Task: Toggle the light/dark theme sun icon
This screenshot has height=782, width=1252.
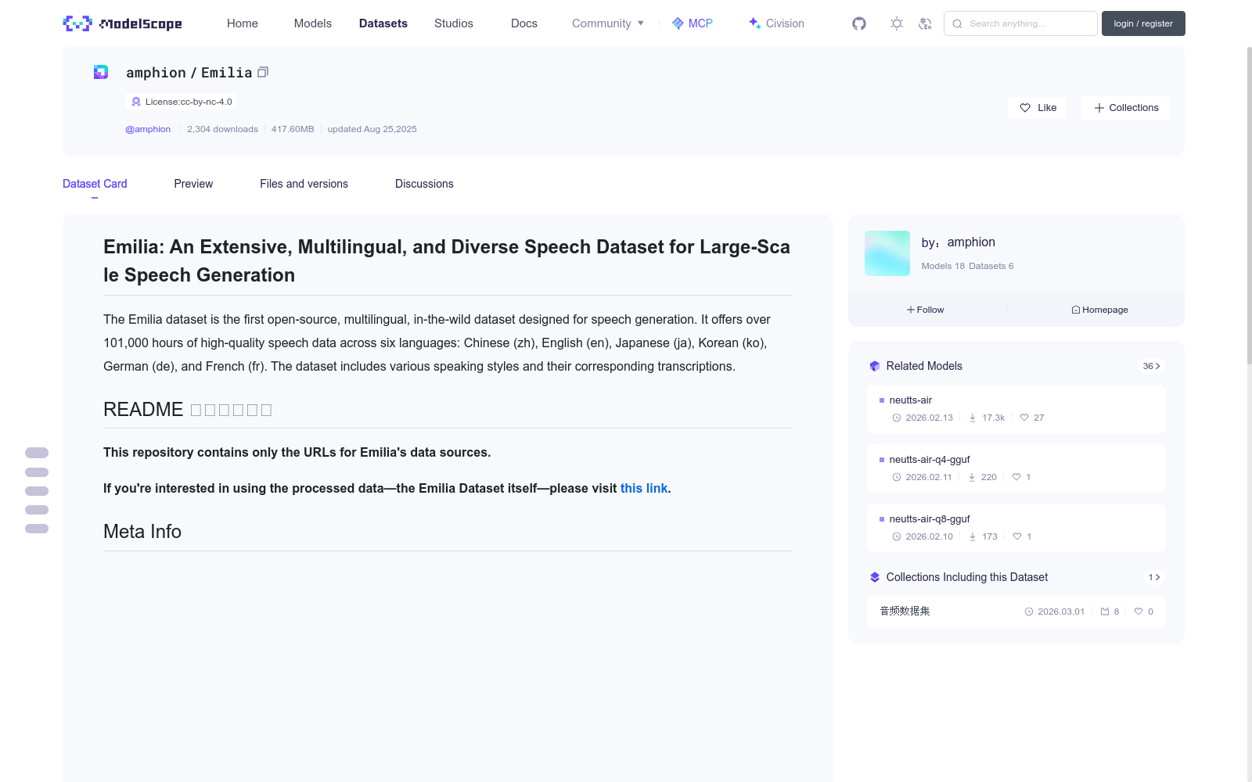Action: (x=897, y=23)
